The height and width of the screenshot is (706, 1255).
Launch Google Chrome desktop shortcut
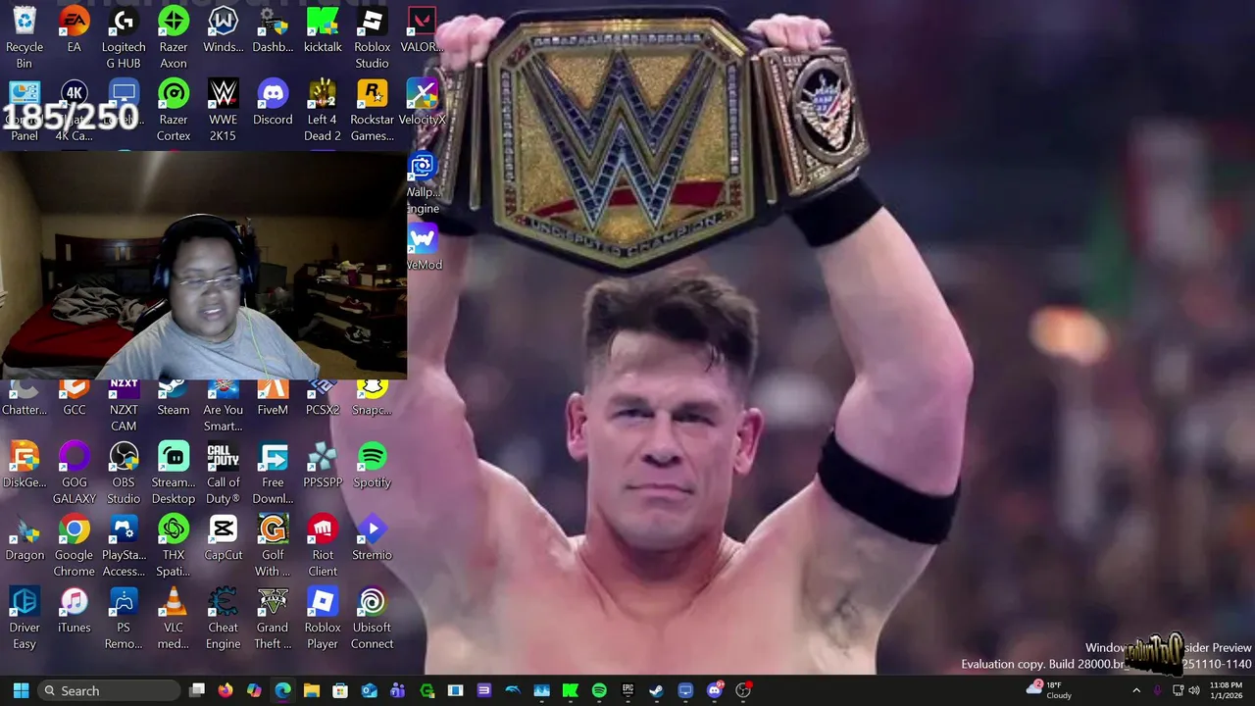click(x=74, y=545)
